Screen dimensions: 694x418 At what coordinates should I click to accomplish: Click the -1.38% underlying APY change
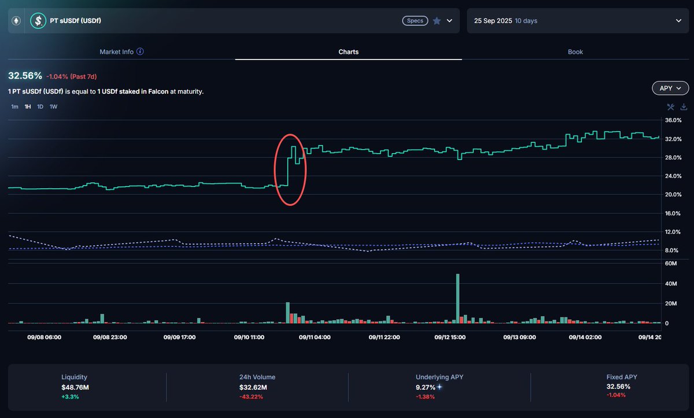pyautogui.click(x=425, y=397)
